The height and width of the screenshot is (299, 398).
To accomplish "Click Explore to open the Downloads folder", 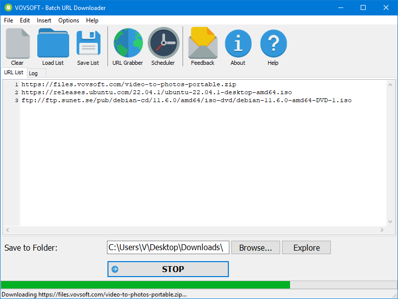I will [x=306, y=247].
